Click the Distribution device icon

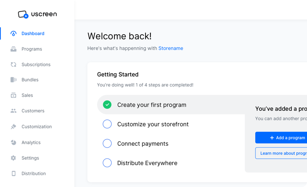coord(14,173)
